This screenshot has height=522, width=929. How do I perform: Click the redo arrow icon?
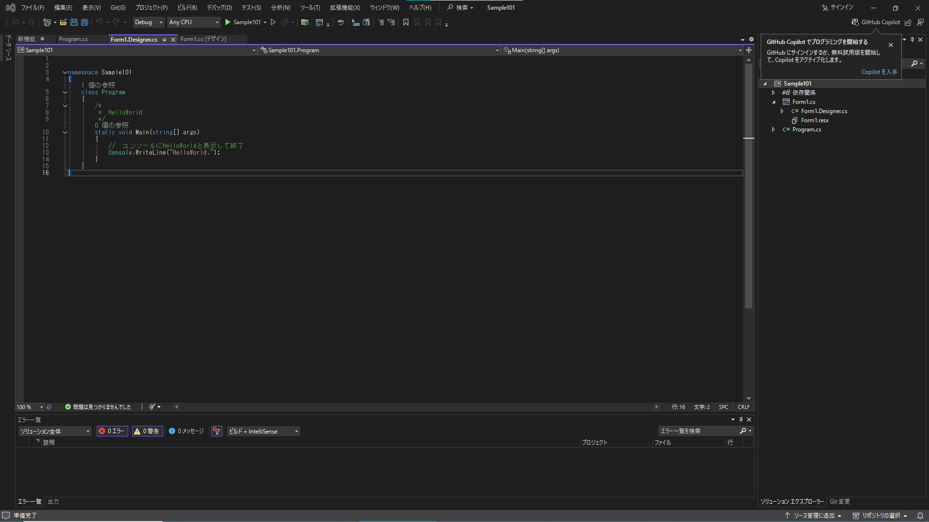116,22
